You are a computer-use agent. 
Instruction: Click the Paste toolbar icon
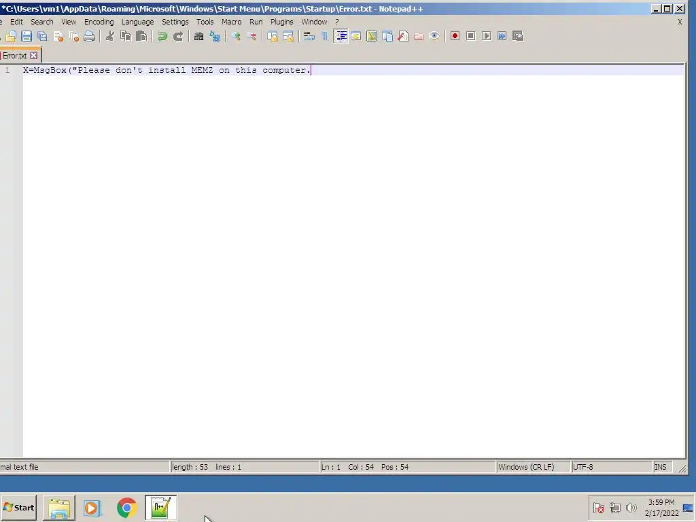coord(141,37)
